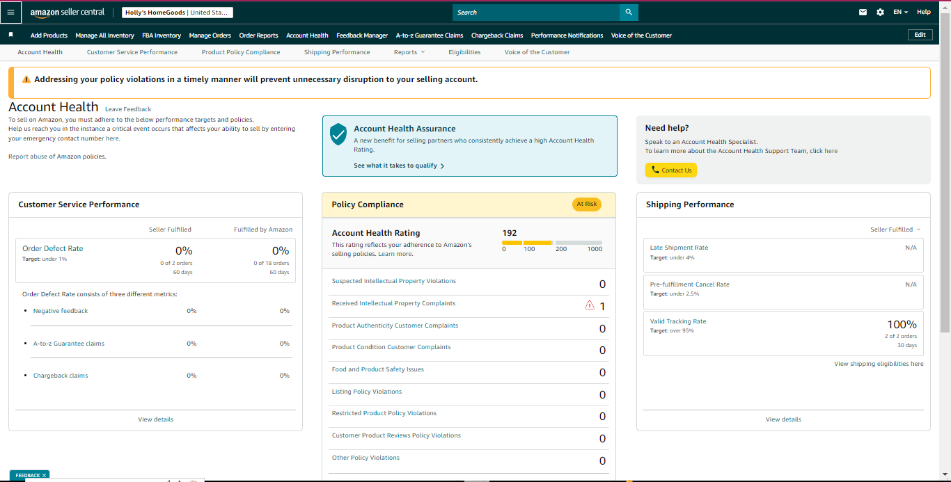
Task: Click View shipping eligibilities here link
Action: pyautogui.click(x=879, y=364)
